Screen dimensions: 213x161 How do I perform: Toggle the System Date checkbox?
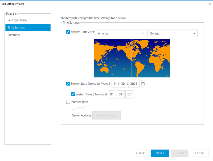(68, 84)
